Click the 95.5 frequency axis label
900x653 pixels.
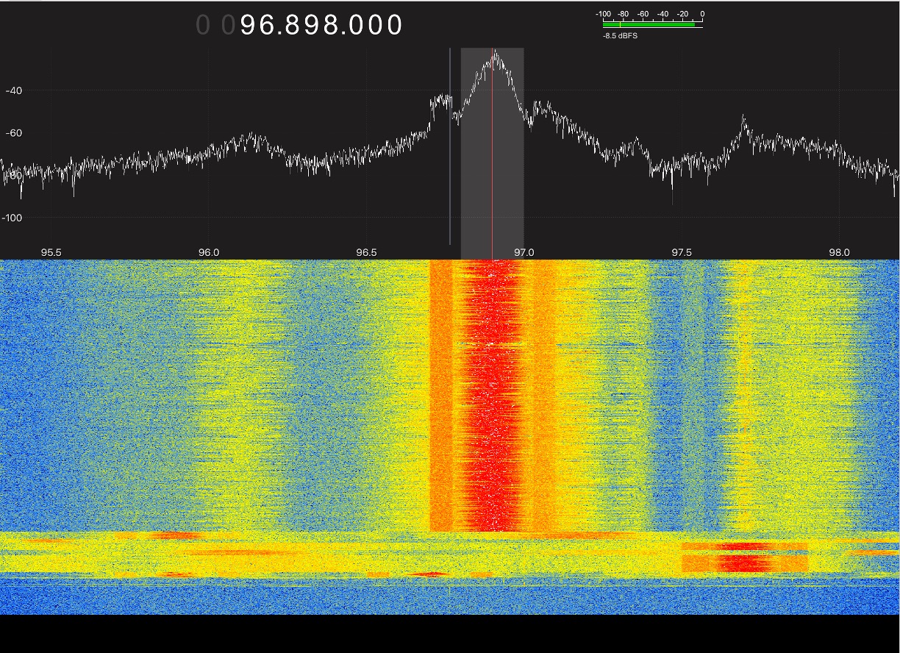(51, 252)
